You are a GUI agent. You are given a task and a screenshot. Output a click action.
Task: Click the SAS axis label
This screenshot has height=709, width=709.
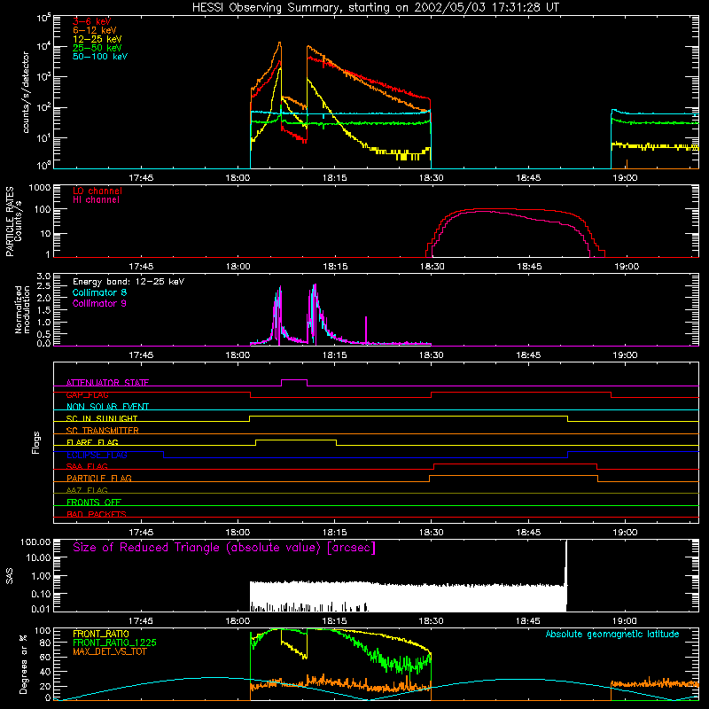10,576
